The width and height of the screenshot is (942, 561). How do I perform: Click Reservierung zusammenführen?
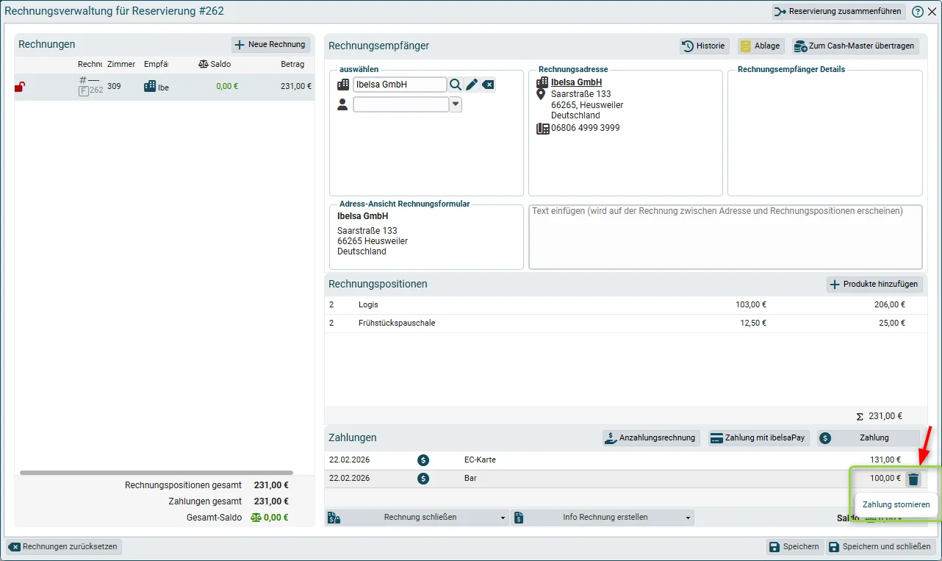pos(839,12)
